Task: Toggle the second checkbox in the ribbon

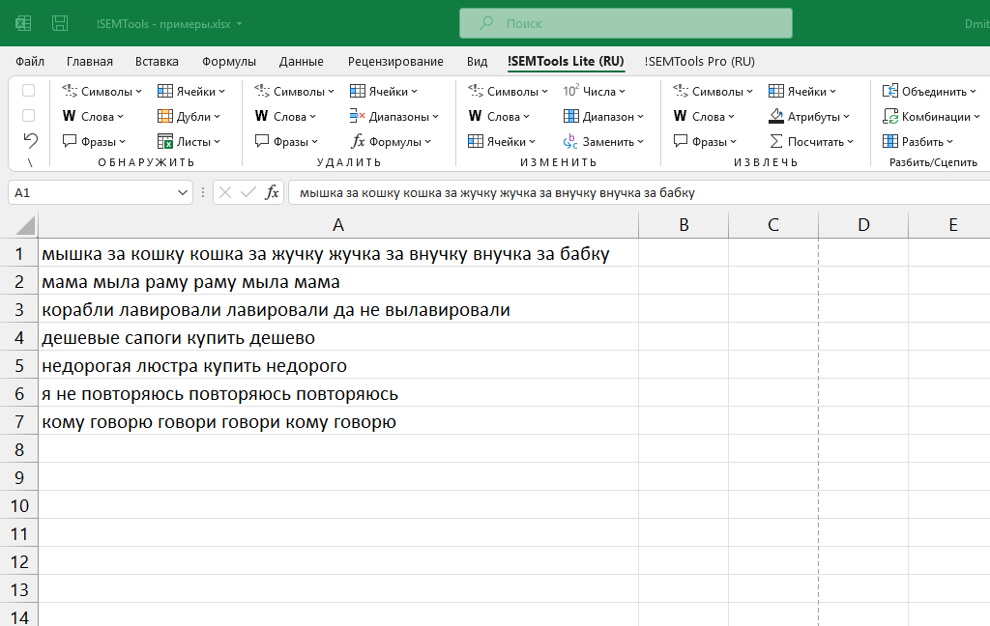Action: coord(28,116)
